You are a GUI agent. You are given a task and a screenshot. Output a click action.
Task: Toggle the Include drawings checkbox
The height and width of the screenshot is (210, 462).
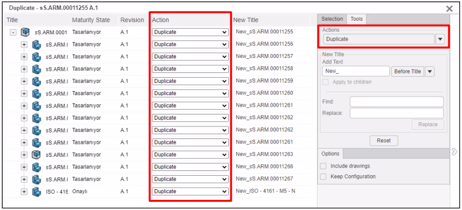(x=323, y=166)
